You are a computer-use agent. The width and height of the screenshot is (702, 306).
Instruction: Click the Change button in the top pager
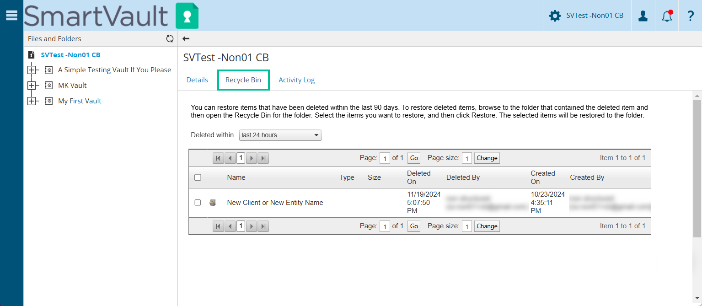tap(487, 158)
